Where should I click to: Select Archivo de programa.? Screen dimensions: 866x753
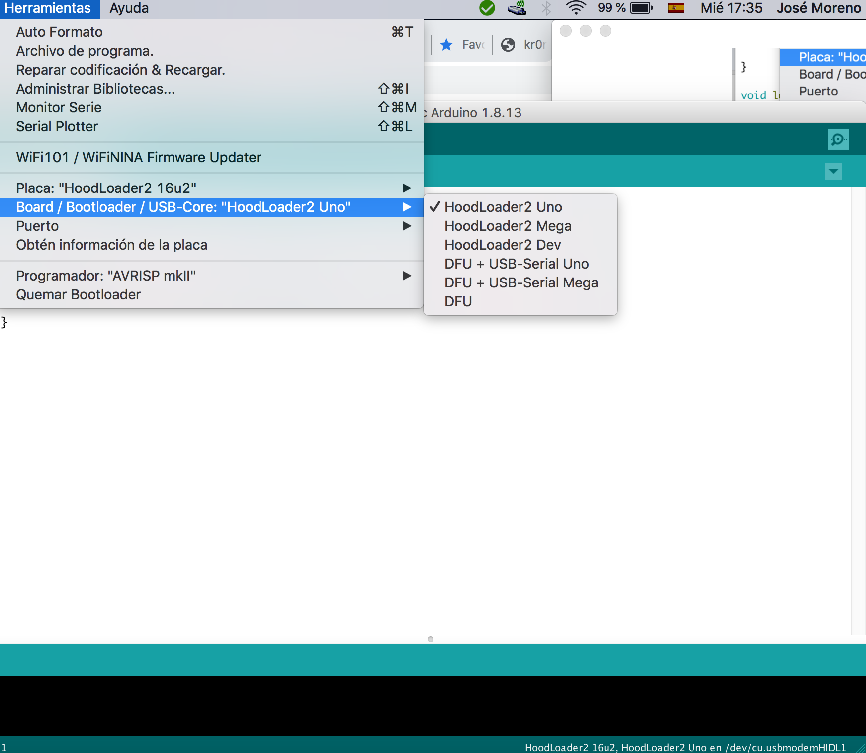[211, 51]
